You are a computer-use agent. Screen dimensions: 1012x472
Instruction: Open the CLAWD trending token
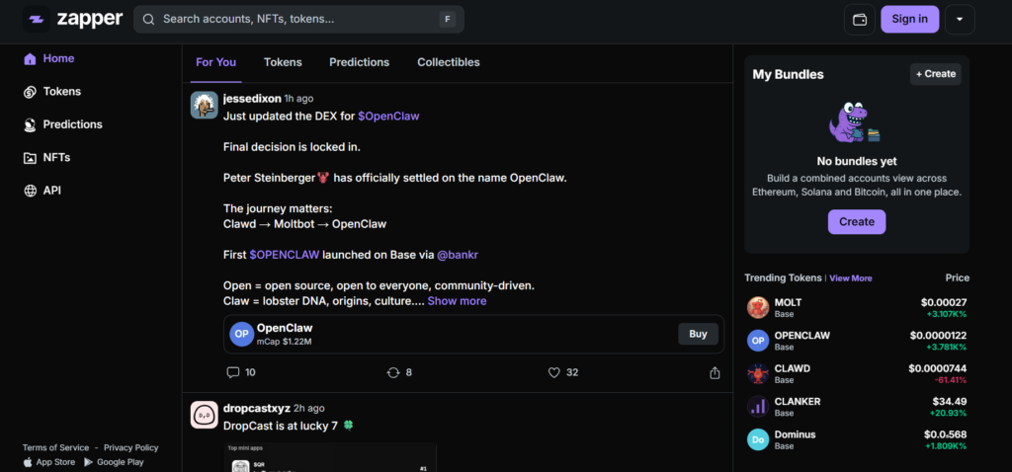857,373
